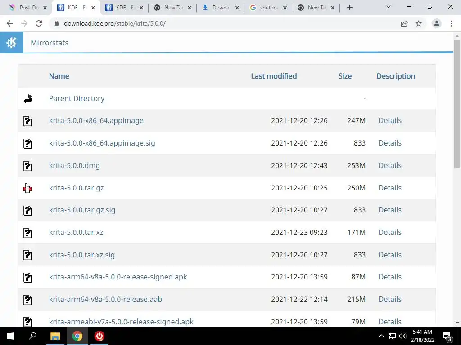The height and width of the screenshot is (345, 461).
Task: Download krita-5.0.0.tar.gz
Action: [77, 188]
